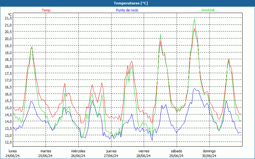Click the 19,0 y-axis value
The image size is (255, 159).
click(x=8, y=53)
